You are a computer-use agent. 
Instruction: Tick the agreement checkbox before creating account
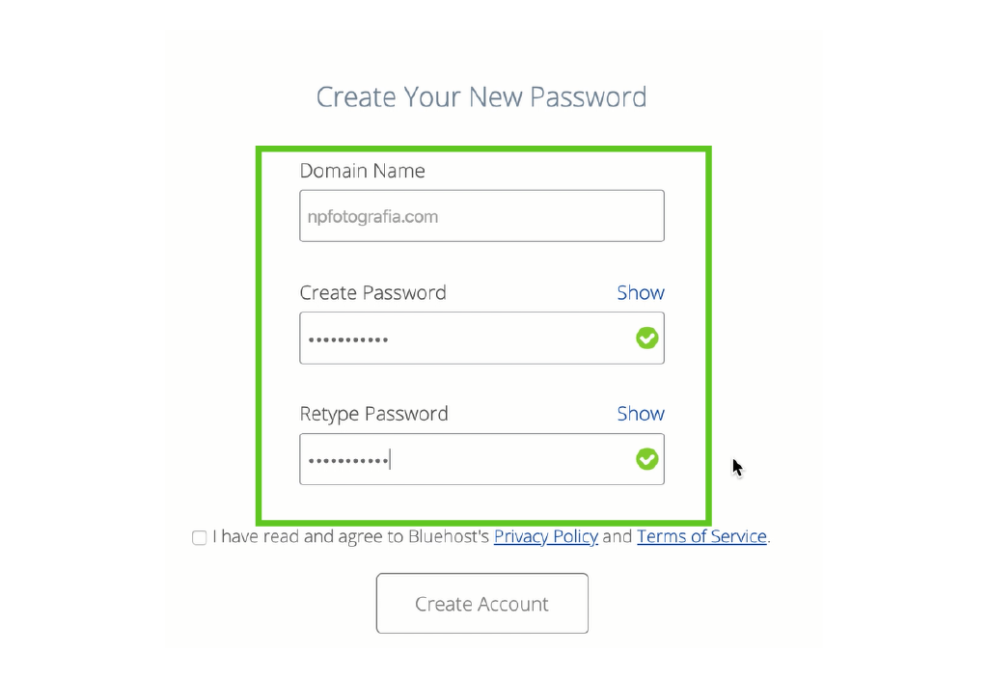tap(199, 537)
